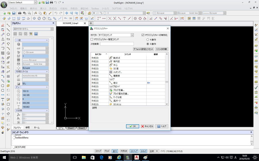Select the Pan arrows icon
This screenshot has width=259, height=161.
tap(66, 13)
